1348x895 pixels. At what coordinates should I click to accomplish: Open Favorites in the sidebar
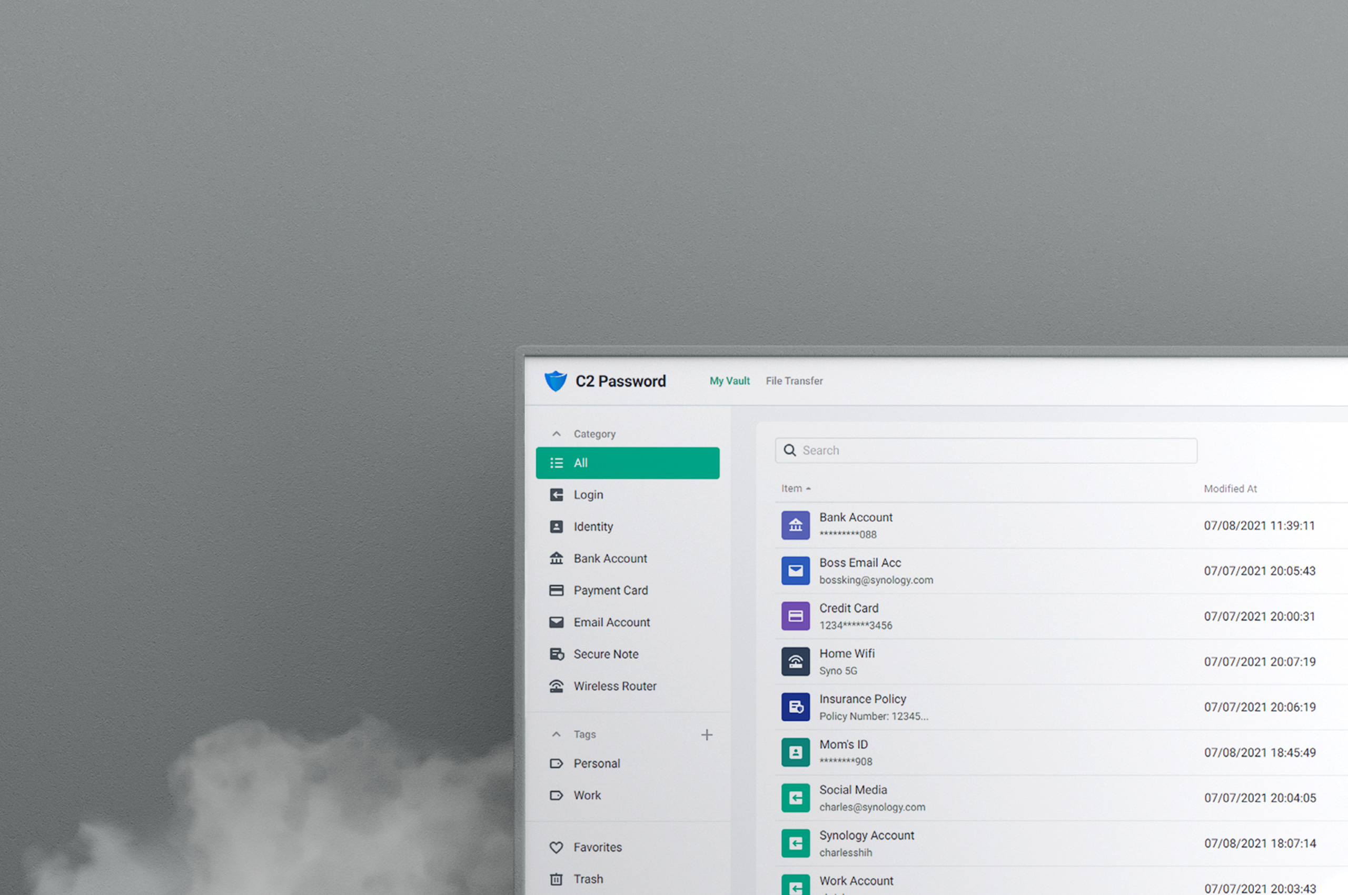(597, 848)
